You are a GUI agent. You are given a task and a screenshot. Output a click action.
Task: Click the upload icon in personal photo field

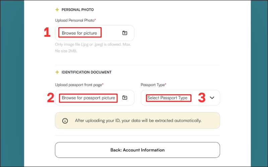(x=125, y=33)
